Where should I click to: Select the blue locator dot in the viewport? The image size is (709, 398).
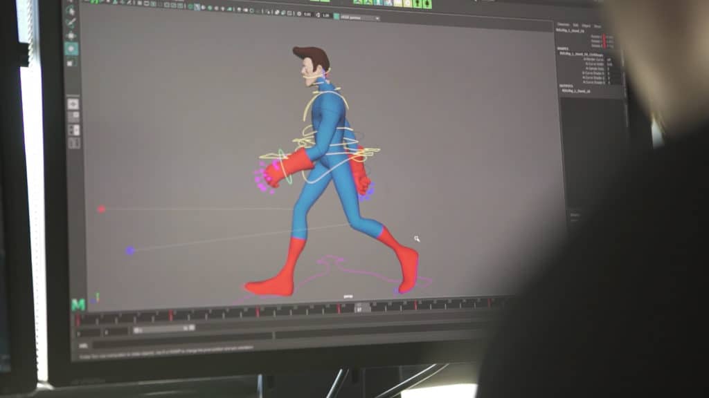click(129, 250)
